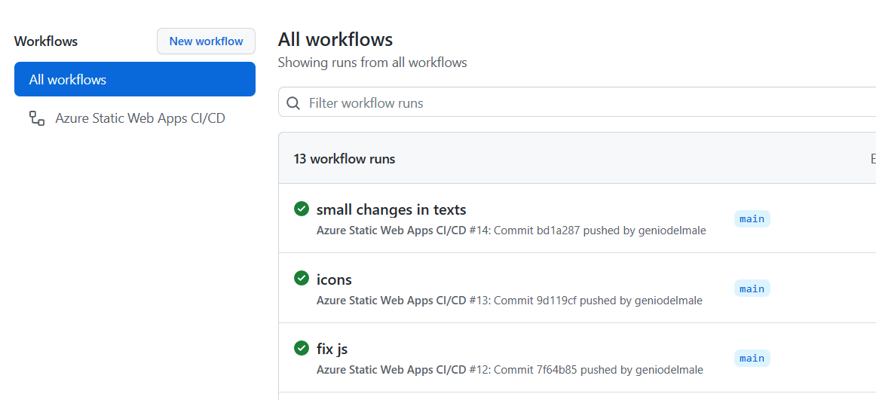Click the New workflow button
The height and width of the screenshot is (400, 876).
tap(206, 41)
